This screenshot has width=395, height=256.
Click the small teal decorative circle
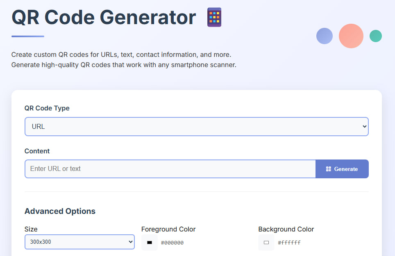click(x=376, y=36)
